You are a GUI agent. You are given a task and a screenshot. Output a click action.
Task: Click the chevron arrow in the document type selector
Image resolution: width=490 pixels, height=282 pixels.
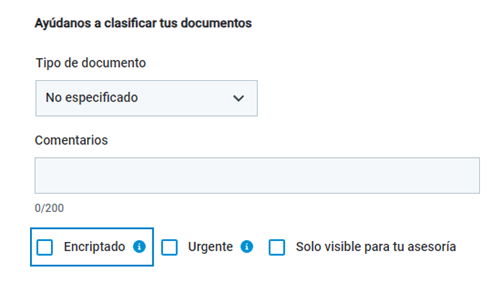[x=238, y=98]
